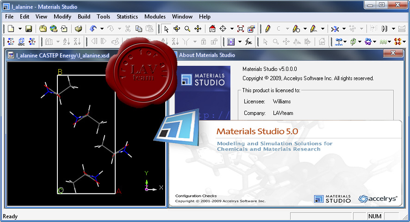Click the Export document icon
This screenshot has height=222, width=410.
coord(64,29)
